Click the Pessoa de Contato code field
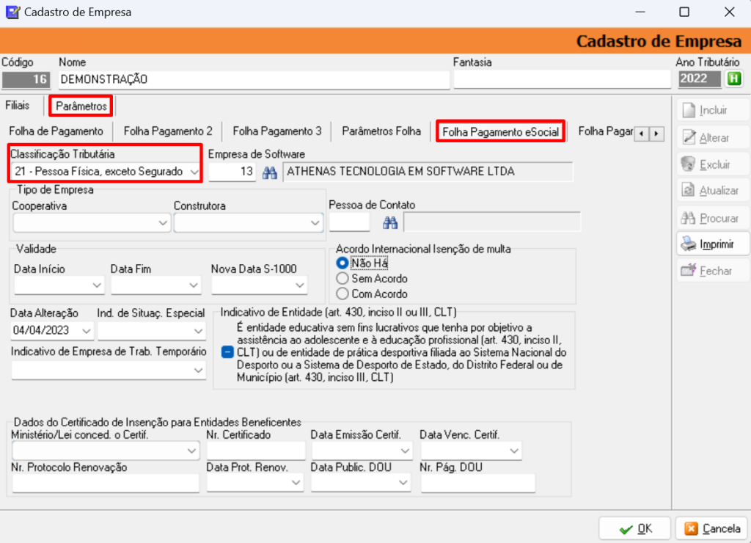Viewport: 751px width, 543px height. (350, 223)
